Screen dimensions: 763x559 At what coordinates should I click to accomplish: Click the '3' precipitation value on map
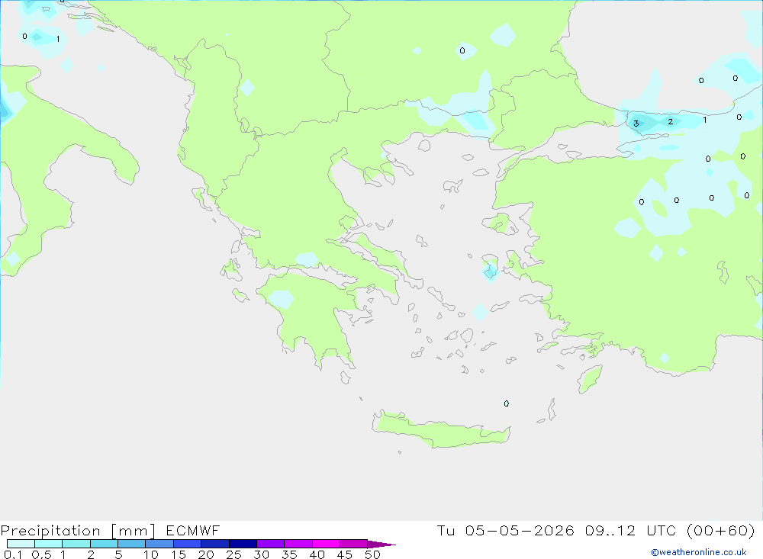point(636,124)
